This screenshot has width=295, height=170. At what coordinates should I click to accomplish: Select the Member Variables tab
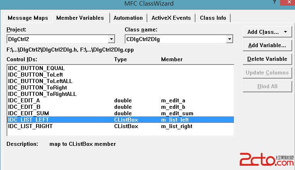click(80, 18)
